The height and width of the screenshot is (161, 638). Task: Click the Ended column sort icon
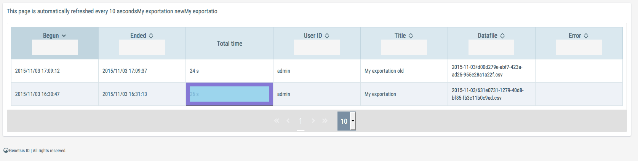(x=151, y=35)
